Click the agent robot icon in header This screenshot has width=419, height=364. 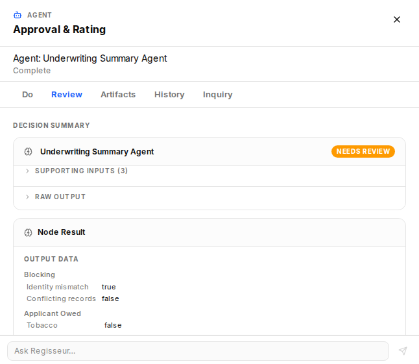[x=18, y=15]
